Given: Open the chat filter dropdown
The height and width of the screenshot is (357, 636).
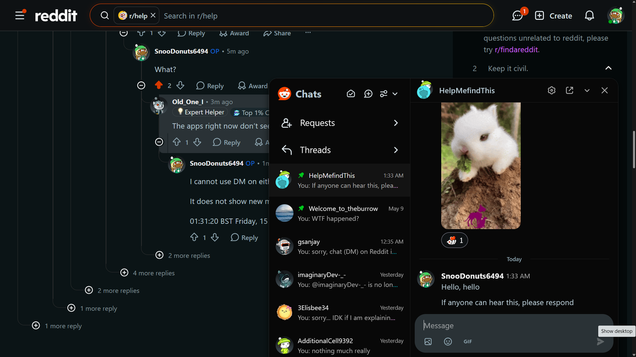Looking at the screenshot, I should pos(389,94).
